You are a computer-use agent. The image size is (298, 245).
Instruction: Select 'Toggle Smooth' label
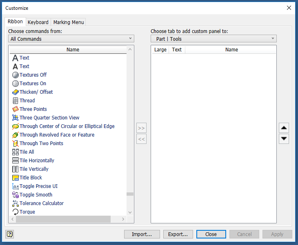point(36,195)
